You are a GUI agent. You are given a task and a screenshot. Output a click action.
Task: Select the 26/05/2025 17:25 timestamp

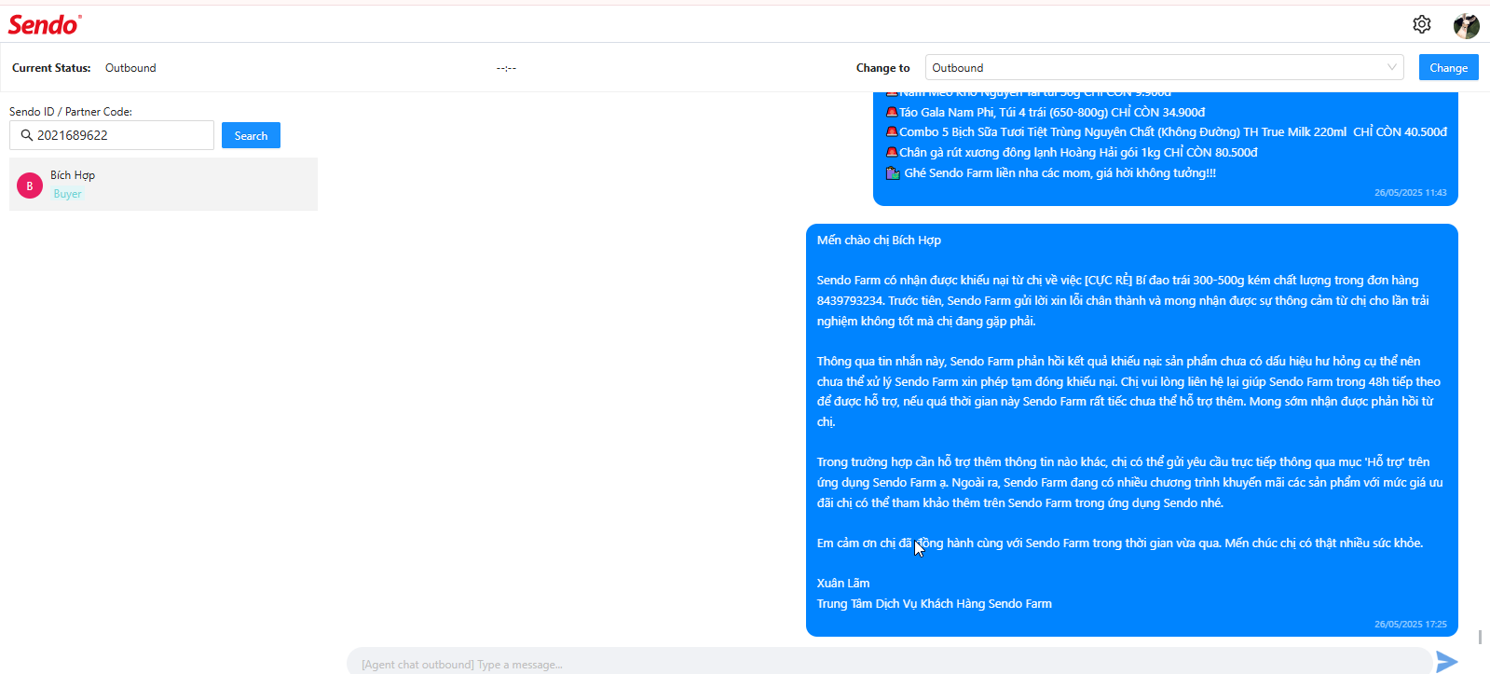[1411, 624]
